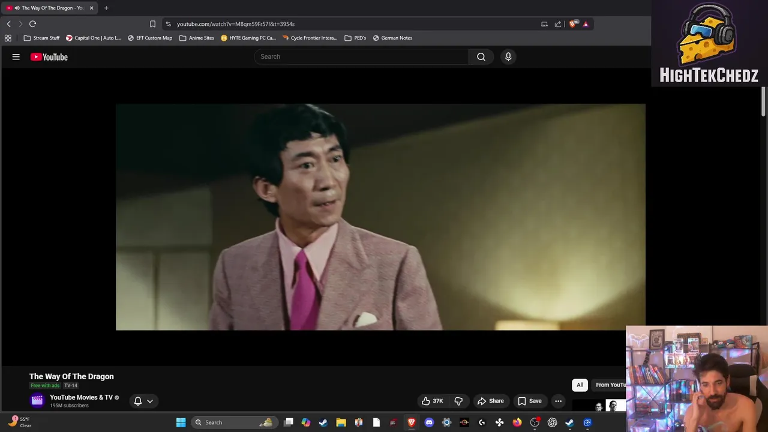
Task: Open Discord from the taskbar
Action: pyautogui.click(x=429, y=422)
